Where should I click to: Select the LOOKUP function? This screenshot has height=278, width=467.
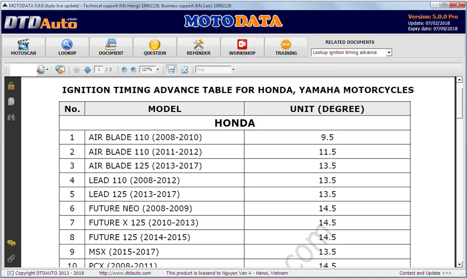[67, 46]
